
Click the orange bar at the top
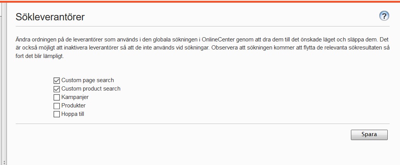(x=200, y=1)
